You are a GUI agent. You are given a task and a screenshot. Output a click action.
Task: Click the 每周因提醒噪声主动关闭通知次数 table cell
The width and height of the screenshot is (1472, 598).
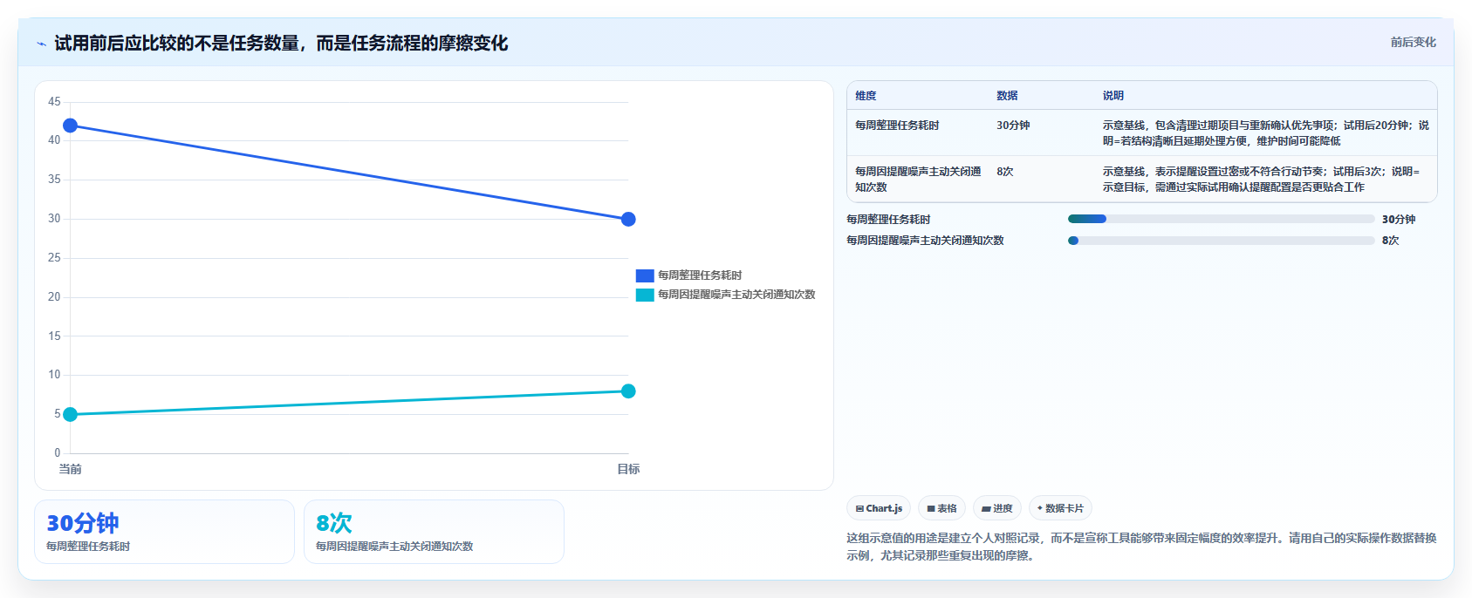pos(918,179)
